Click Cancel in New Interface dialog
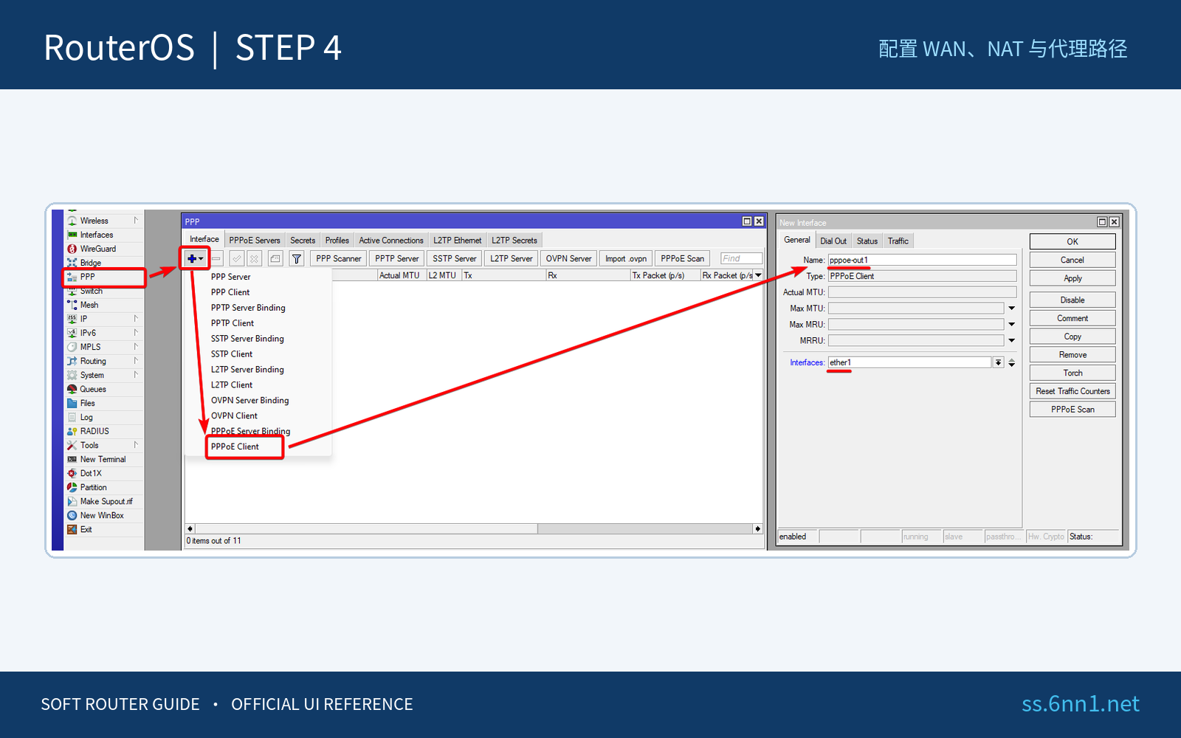 point(1072,260)
